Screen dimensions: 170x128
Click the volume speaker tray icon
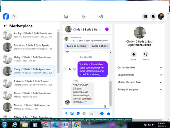pyautogui.click(x=153, y=125)
